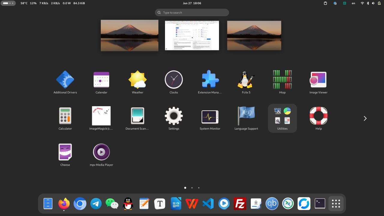Launch WPS Office from dock
This screenshot has height=216, width=384.
pyautogui.click(x=192, y=204)
